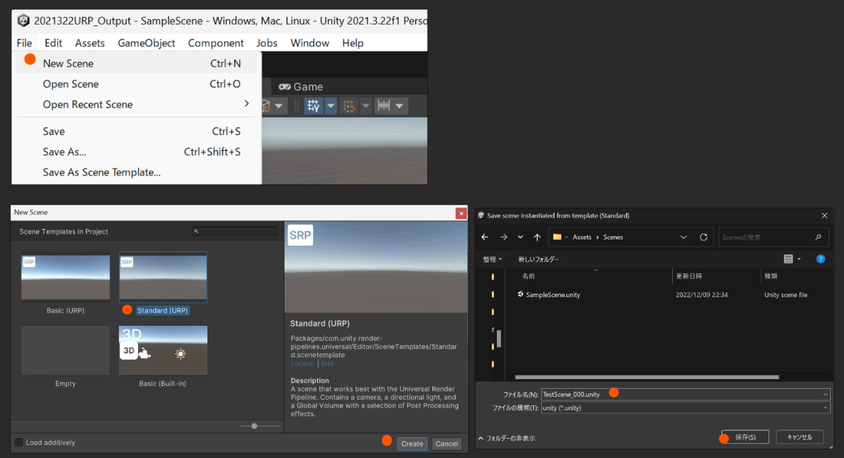Screen dimensions: 844x458
Task: Refresh the Scenes folder view
Action: [704, 237]
